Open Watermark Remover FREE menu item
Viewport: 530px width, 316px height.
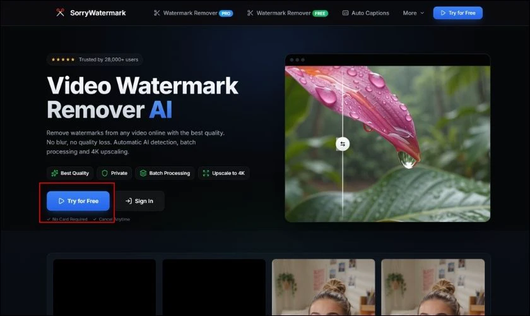287,13
